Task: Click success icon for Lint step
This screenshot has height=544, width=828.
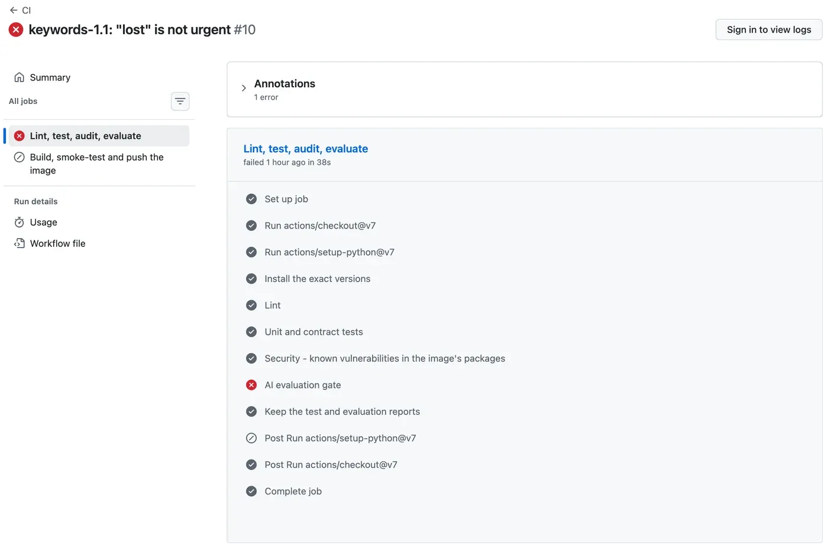Action: [251, 305]
